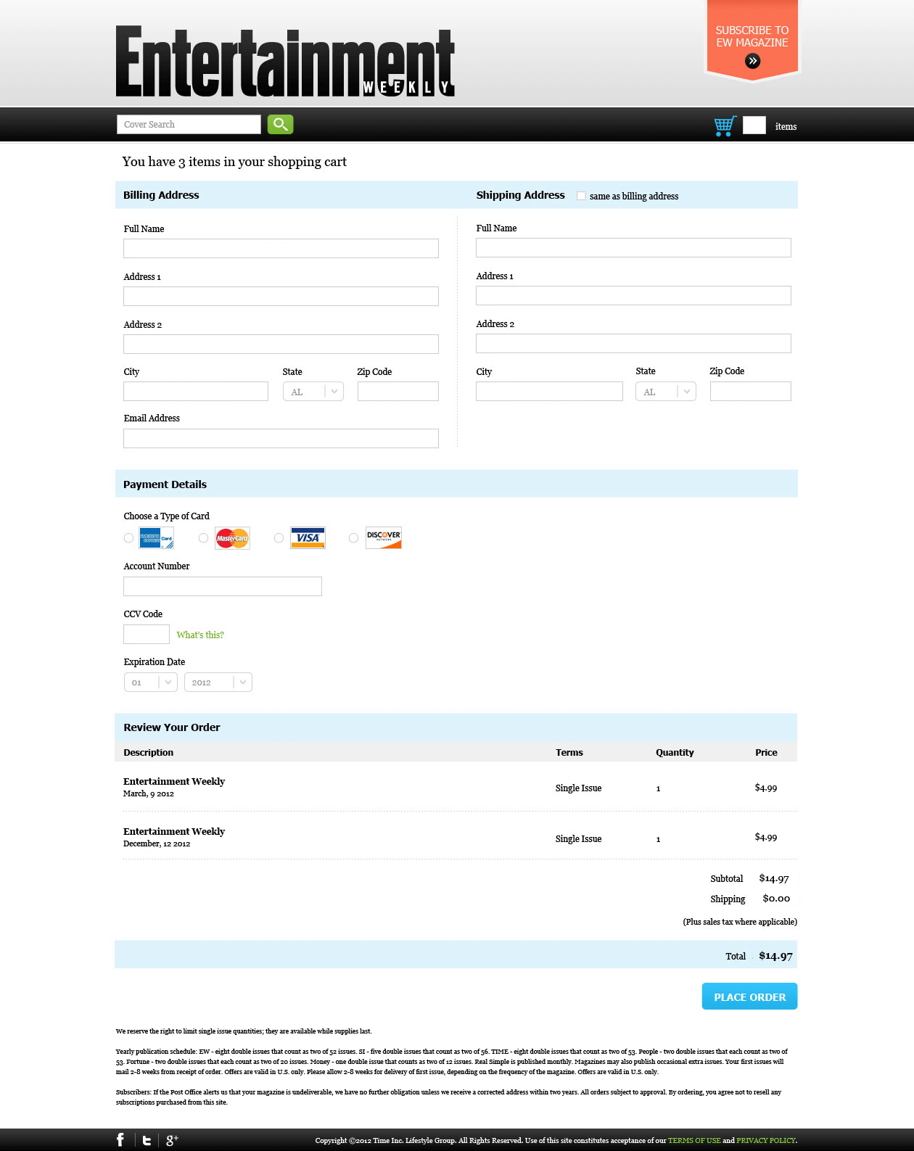Viewport: 914px width, 1151px height.
Task: Click the 'You have 3 items' cart message
Action: (x=234, y=162)
